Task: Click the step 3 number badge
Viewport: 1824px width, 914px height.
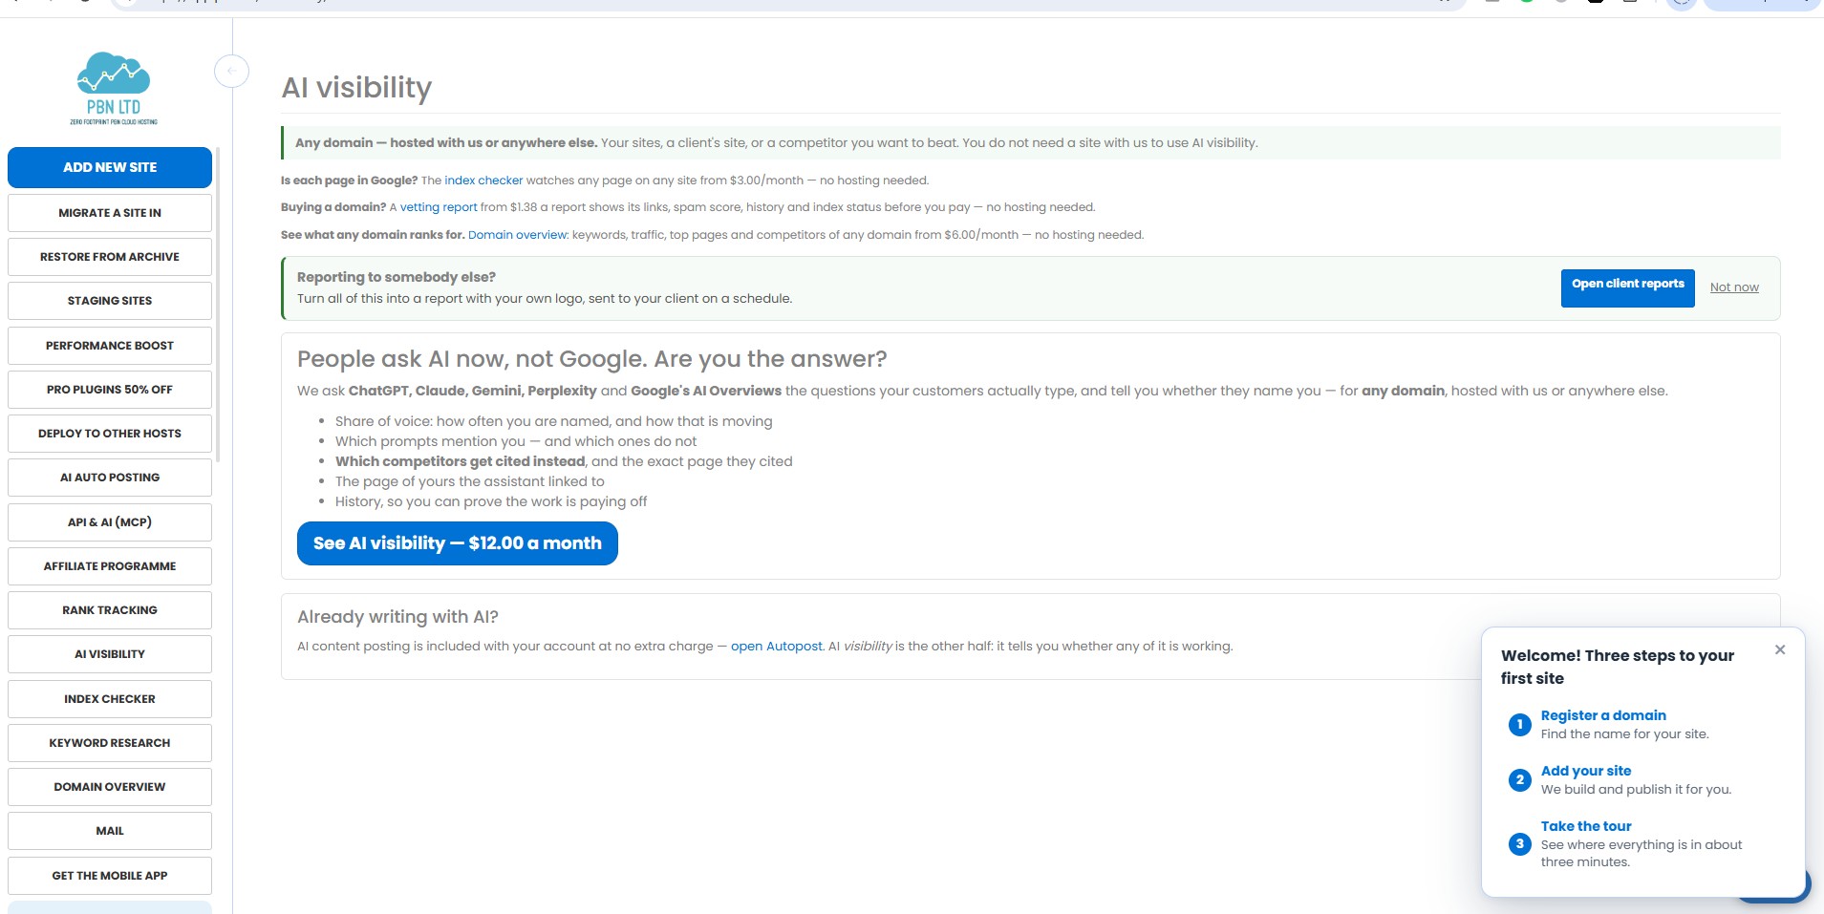Action: (x=1519, y=843)
